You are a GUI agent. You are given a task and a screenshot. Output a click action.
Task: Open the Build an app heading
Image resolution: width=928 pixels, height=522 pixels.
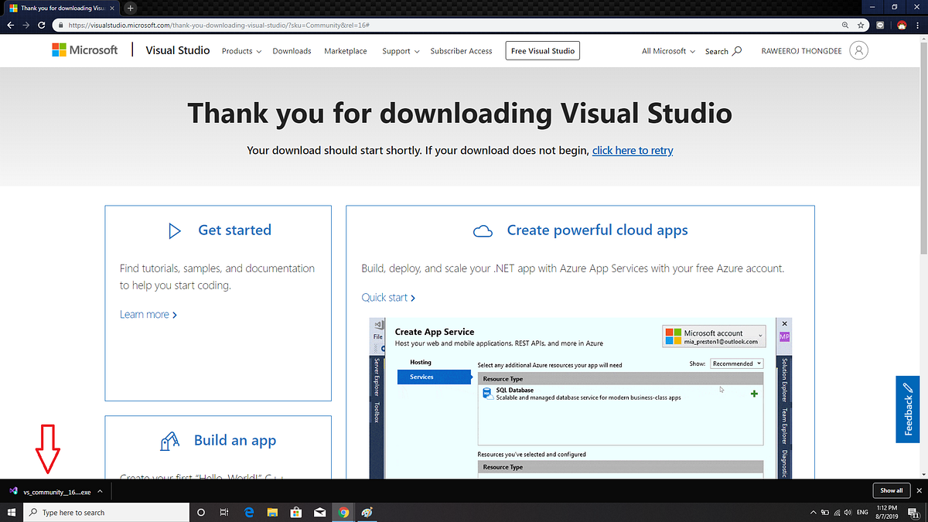click(x=235, y=440)
